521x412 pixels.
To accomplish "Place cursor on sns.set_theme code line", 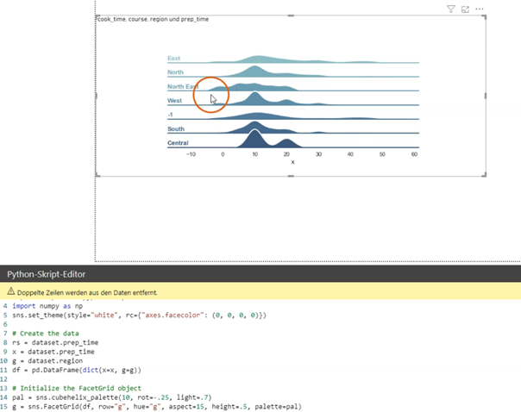I will click(x=139, y=315).
